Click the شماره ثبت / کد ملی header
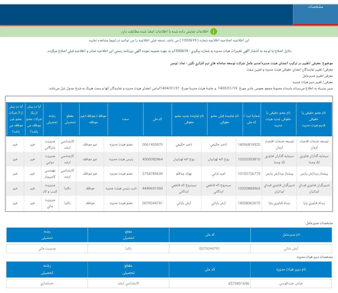Image resolution: width=338 pixels, height=293 pixels. coord(252,119)
